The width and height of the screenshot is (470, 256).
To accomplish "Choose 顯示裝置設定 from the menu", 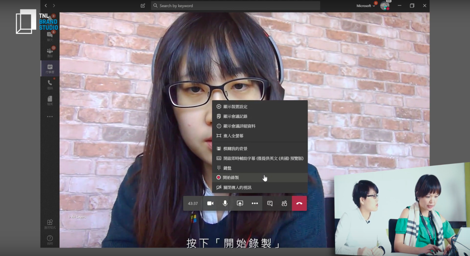I will click(x=235, y=107).
